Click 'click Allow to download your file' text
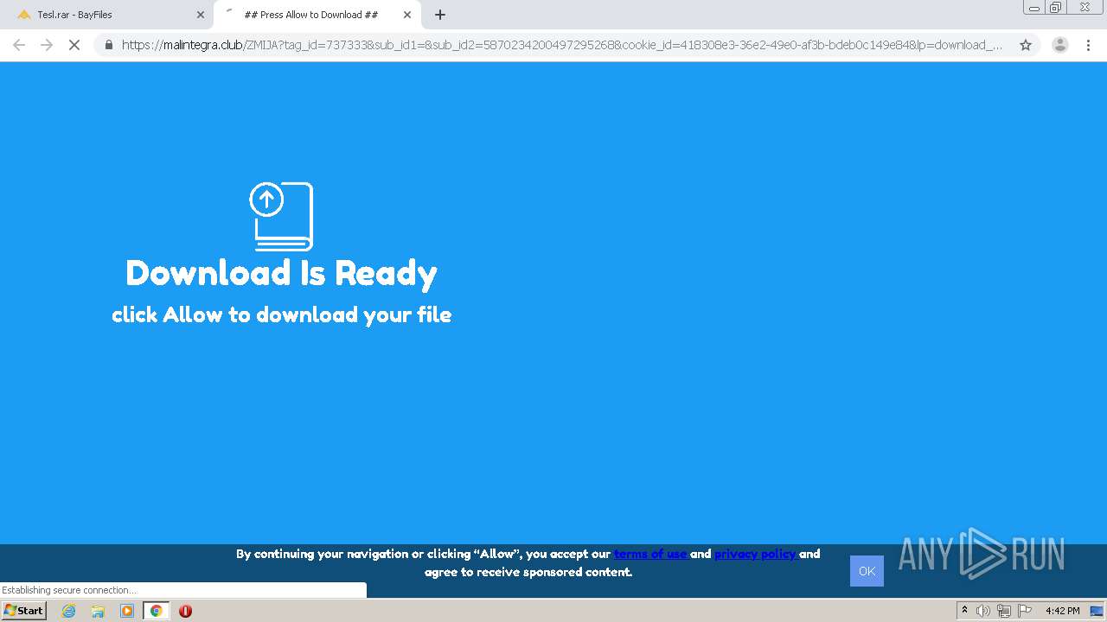 point(281,314)
